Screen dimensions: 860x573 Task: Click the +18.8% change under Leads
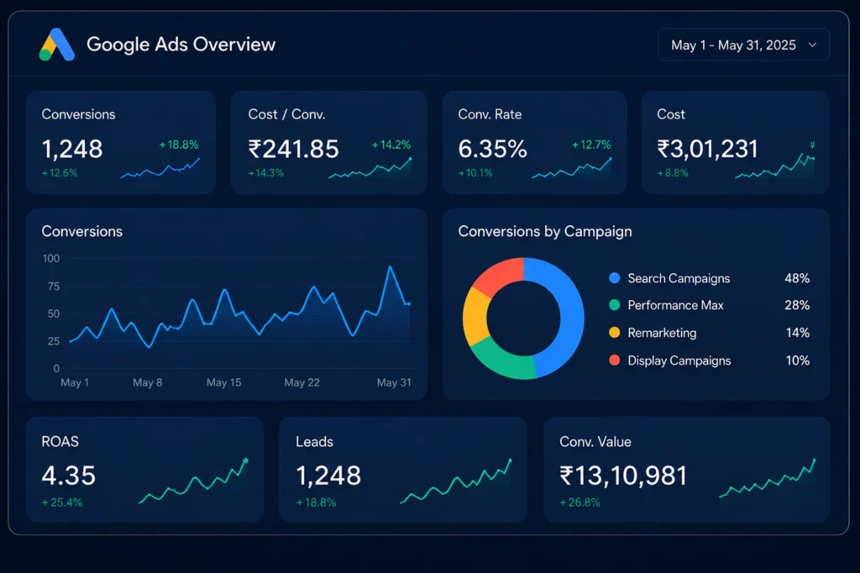[x=316, y=502]
